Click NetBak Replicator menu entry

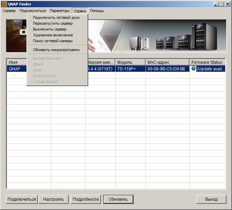click(58, 59)
